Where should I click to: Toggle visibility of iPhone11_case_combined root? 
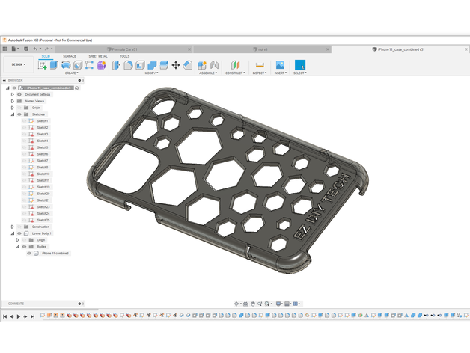14,88
